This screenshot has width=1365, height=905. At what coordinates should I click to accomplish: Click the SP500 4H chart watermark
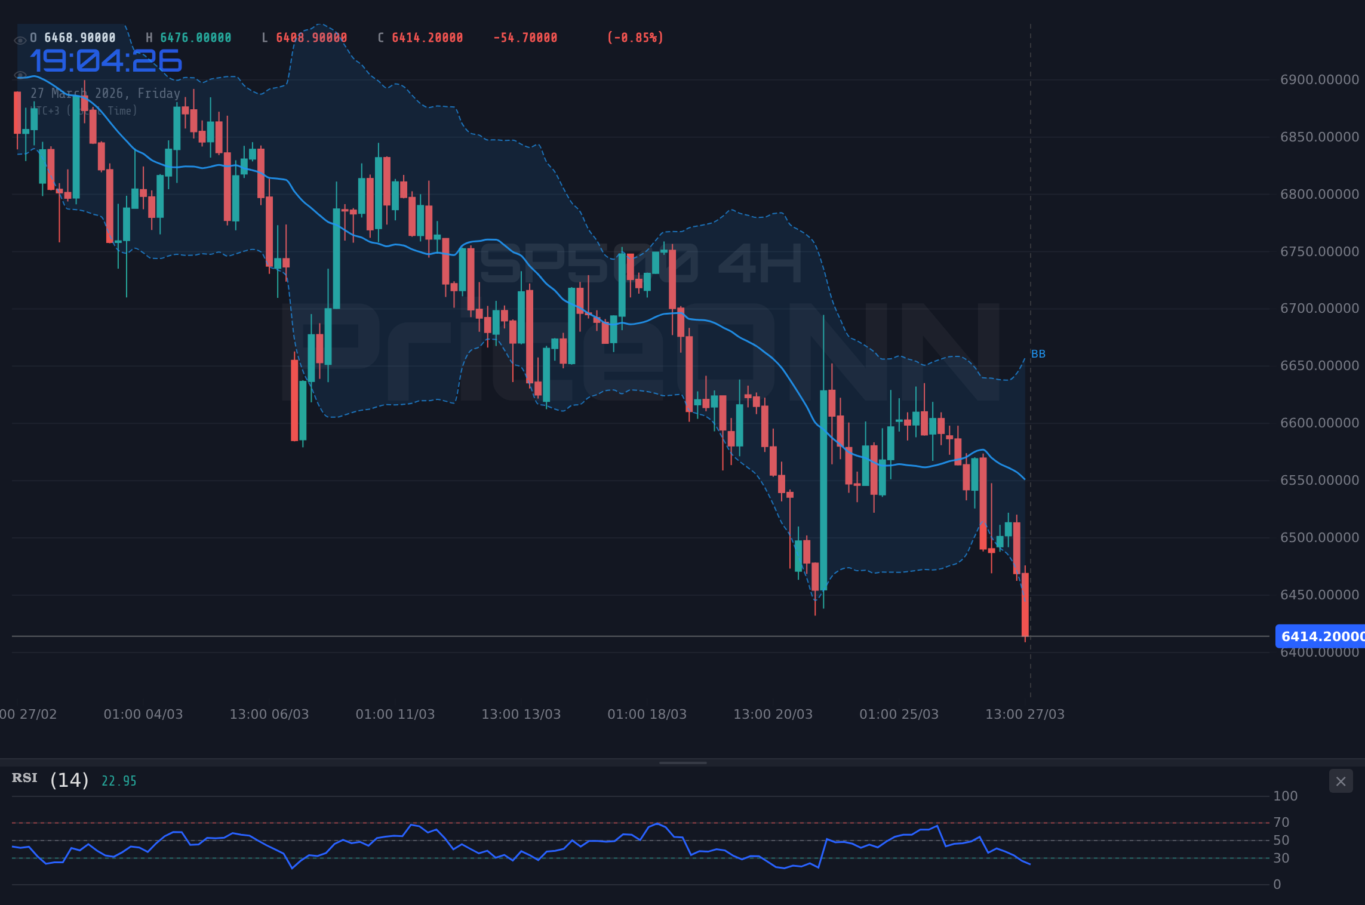point(642,263)
